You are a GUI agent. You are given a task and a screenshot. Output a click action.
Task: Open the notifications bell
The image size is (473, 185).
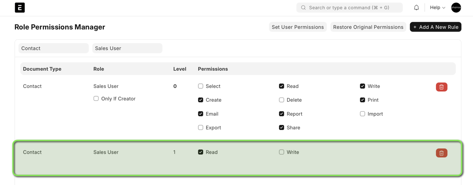point(416,8)
